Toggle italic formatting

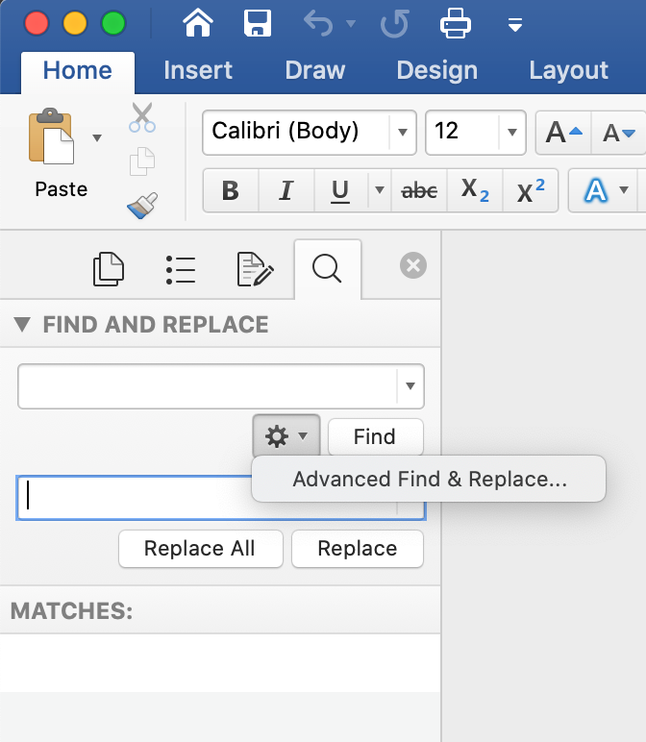pos(286,190)
